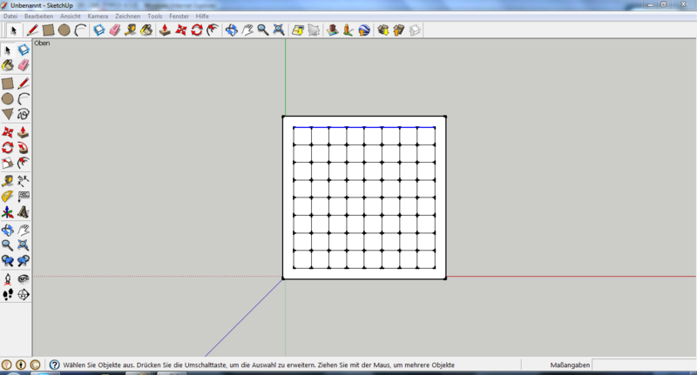The image size is (697, 375).
Task: Pick the Rectangle tool in top toolbar
Action: 49,30
